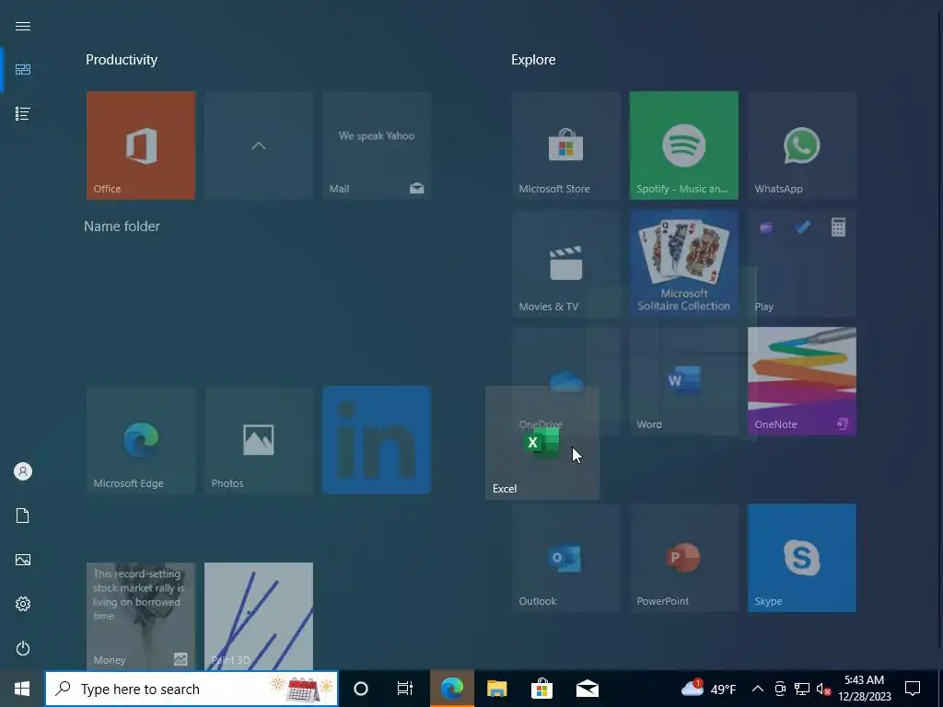Show pinned tiles view
943x707 pixels.
[x=23, y=70]
